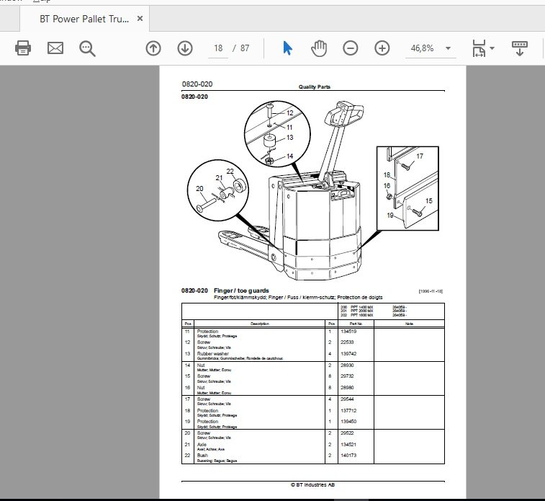Print the document with the printer icon
The height and width of the screenshot is (501, 545).
pos(23,48)
